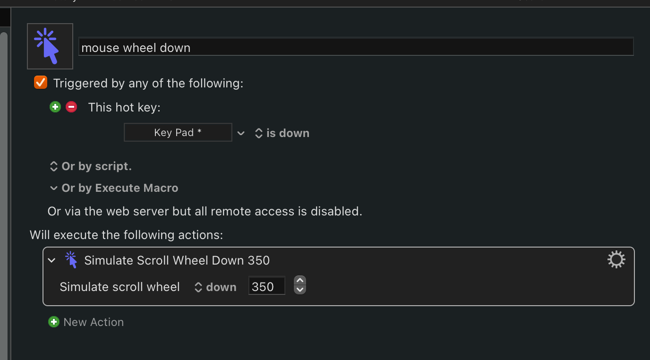Collapse the Simulate Scroll Wheel action
The image size is (650, 360).
coord(52,260)
